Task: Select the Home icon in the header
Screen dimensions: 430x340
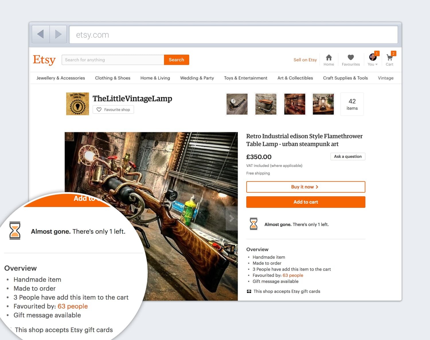Action: pos(329,59)
